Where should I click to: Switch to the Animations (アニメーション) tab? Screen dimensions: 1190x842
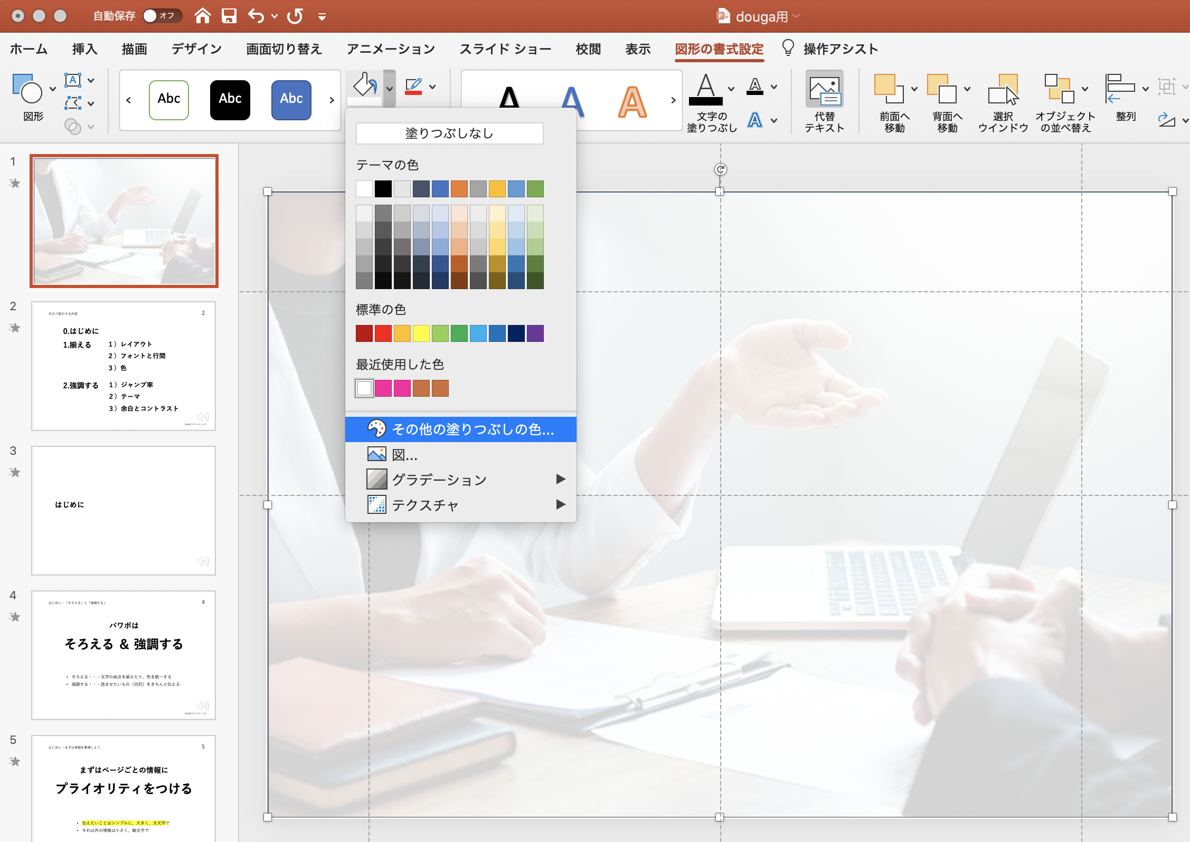[391, 49]
